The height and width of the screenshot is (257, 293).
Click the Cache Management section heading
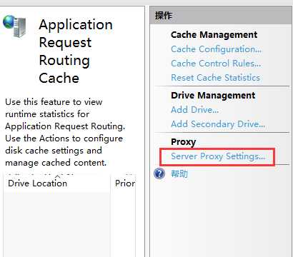pyautogui.click(x=214, y=35)
